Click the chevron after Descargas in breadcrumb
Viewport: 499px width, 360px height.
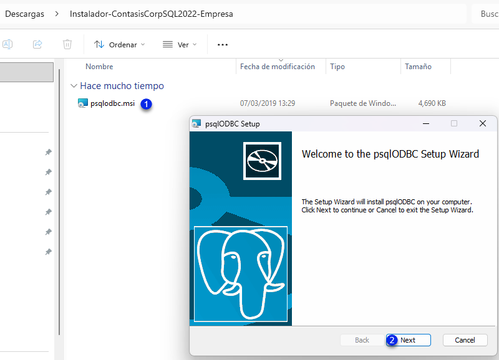click(57, 14)
